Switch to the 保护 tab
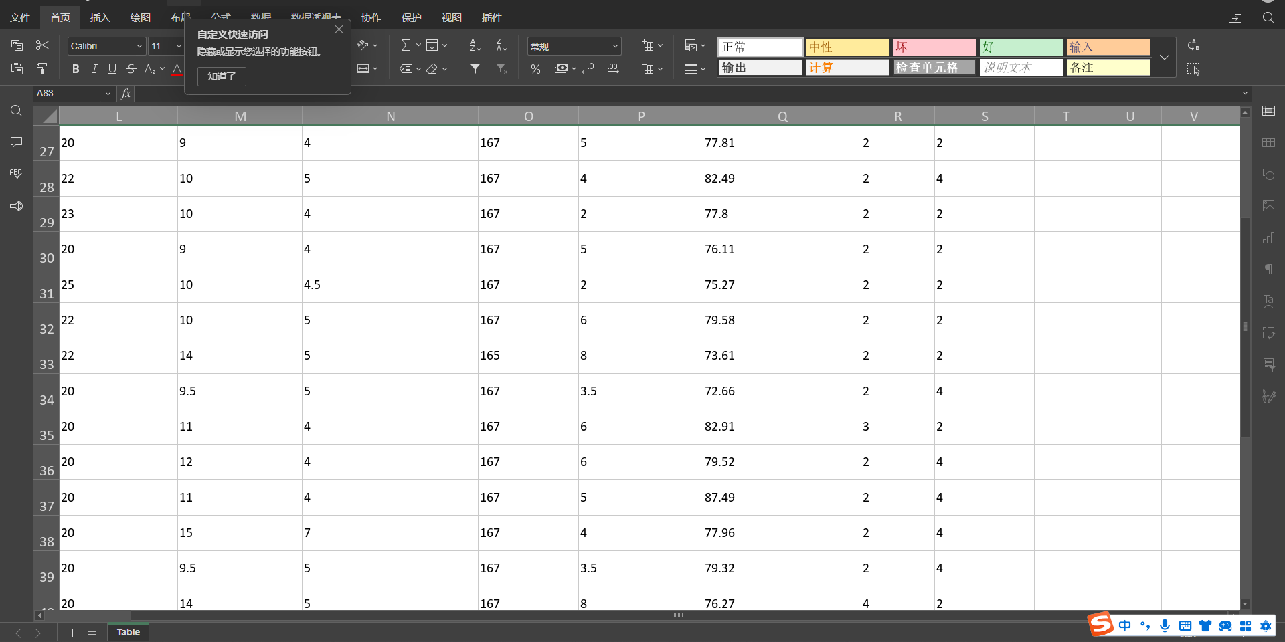This screenshot has height=642, width=1285. point(411,18)
